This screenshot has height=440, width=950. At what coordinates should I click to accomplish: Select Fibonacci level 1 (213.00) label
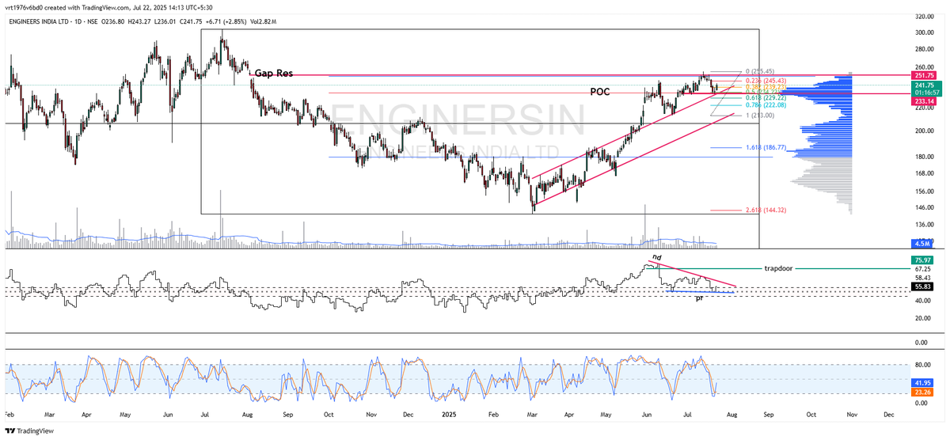coord(759,116)
